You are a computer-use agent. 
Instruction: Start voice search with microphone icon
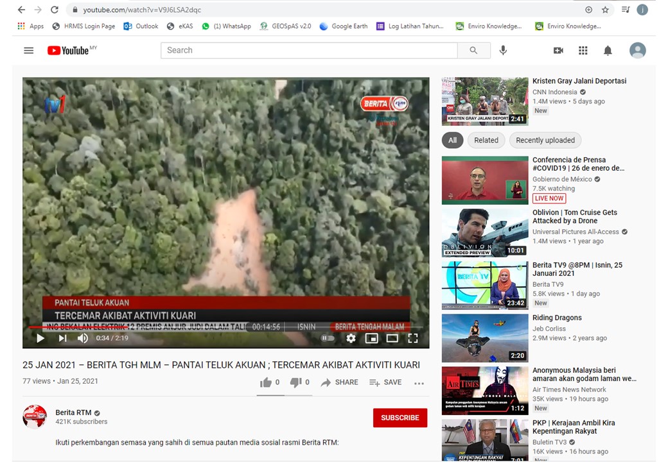click(x=503, y=50)
